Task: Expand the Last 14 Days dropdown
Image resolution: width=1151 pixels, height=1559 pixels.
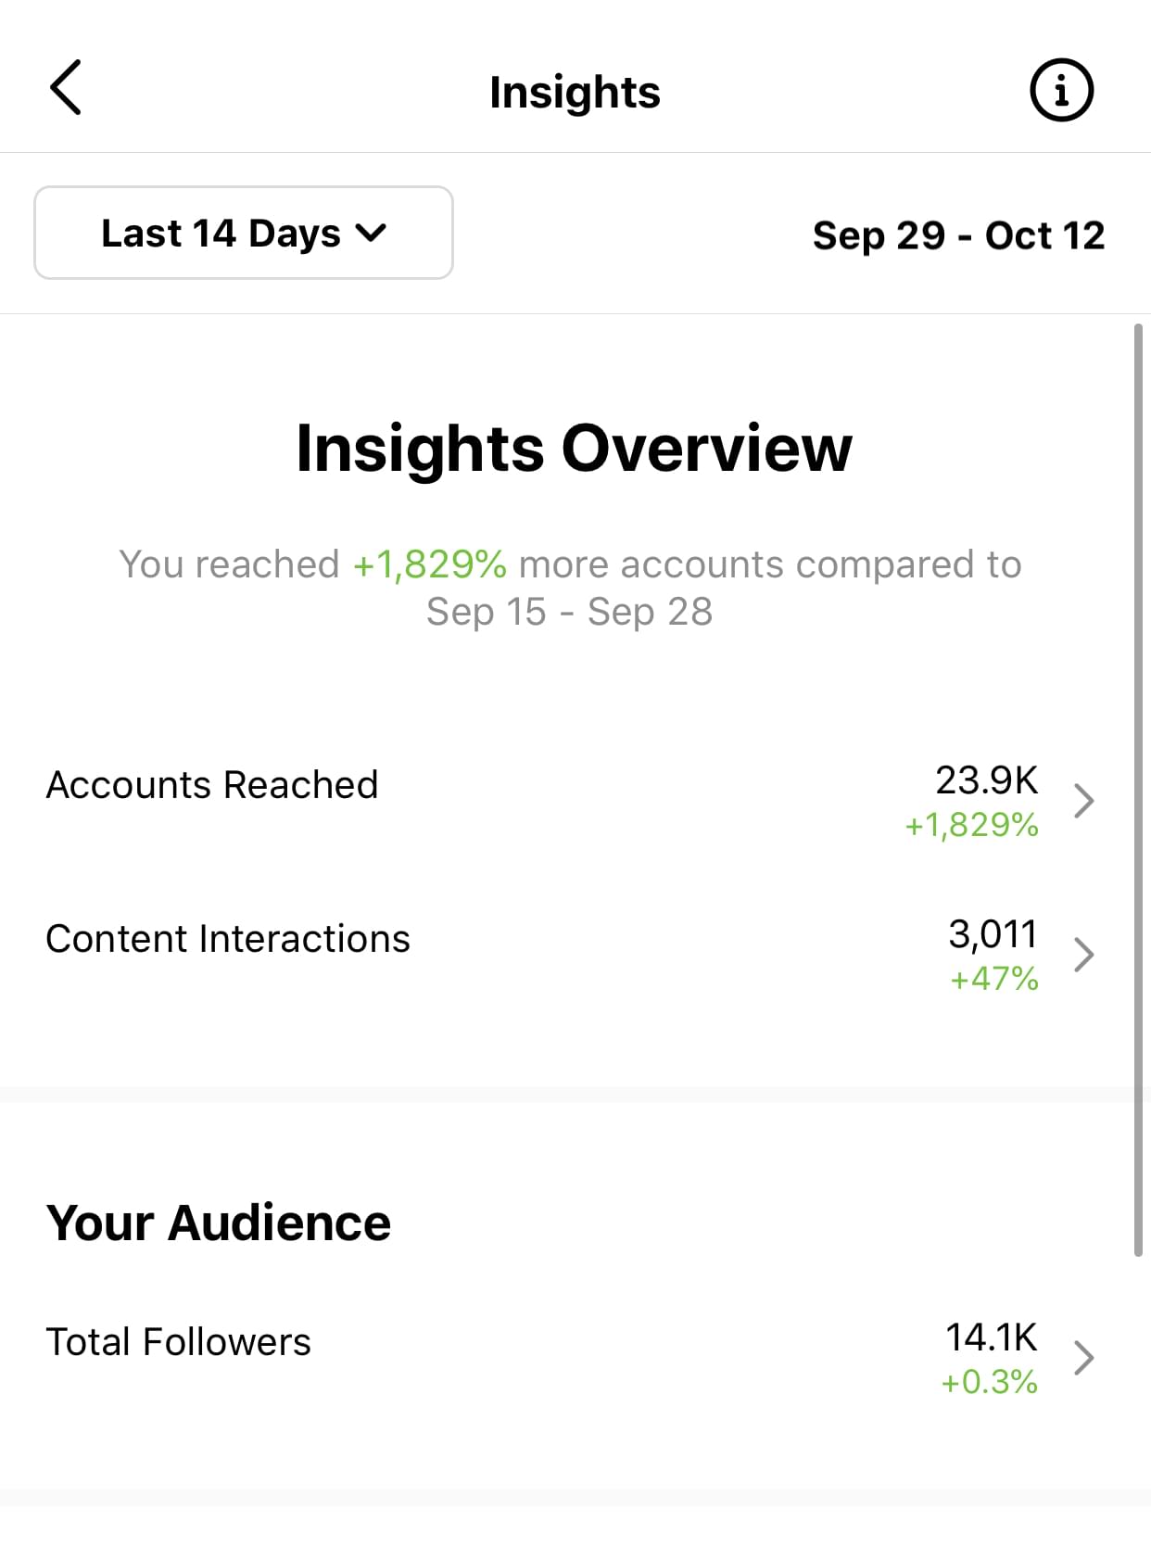Action: point(244,233)
